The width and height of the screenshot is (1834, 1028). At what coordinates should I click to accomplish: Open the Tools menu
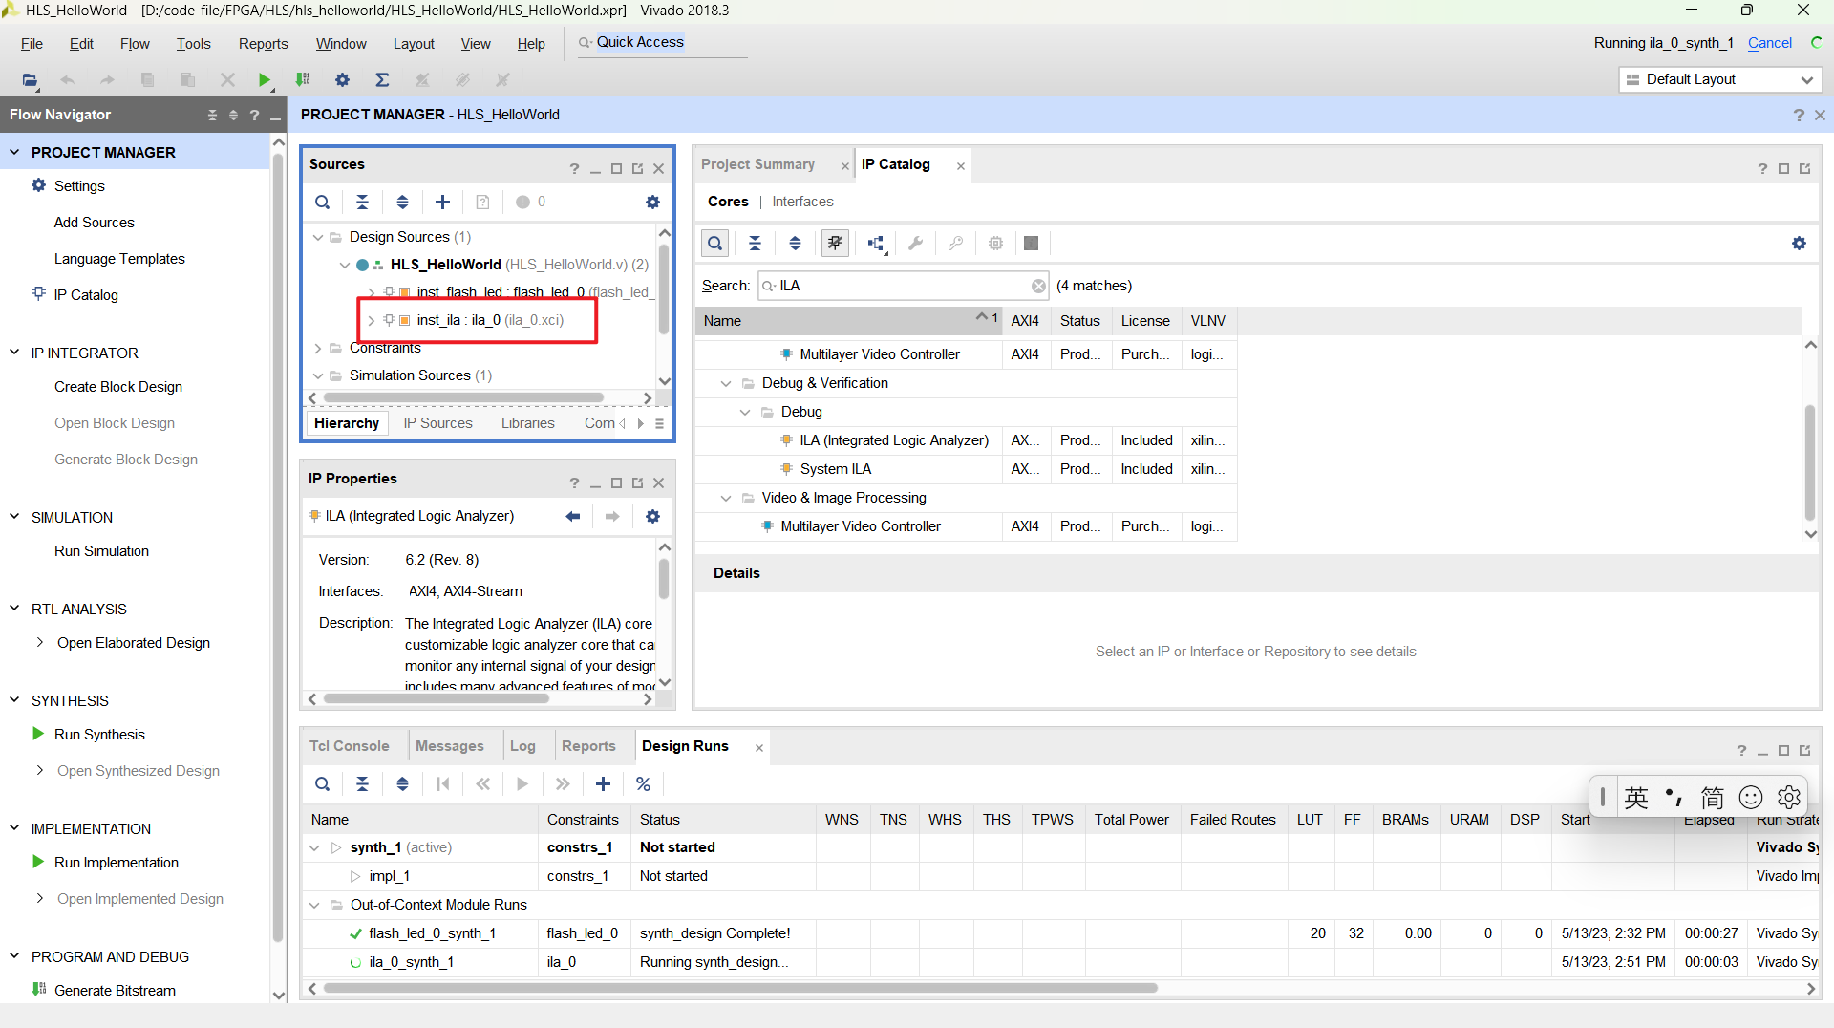click(x=193, y=44)
